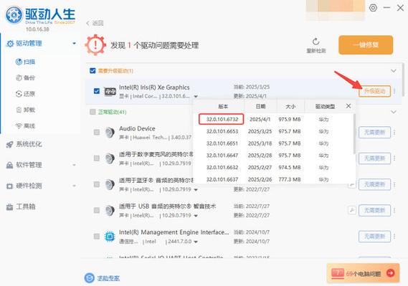Open version dropdown for USB 音频 driver

click(196, 216)
